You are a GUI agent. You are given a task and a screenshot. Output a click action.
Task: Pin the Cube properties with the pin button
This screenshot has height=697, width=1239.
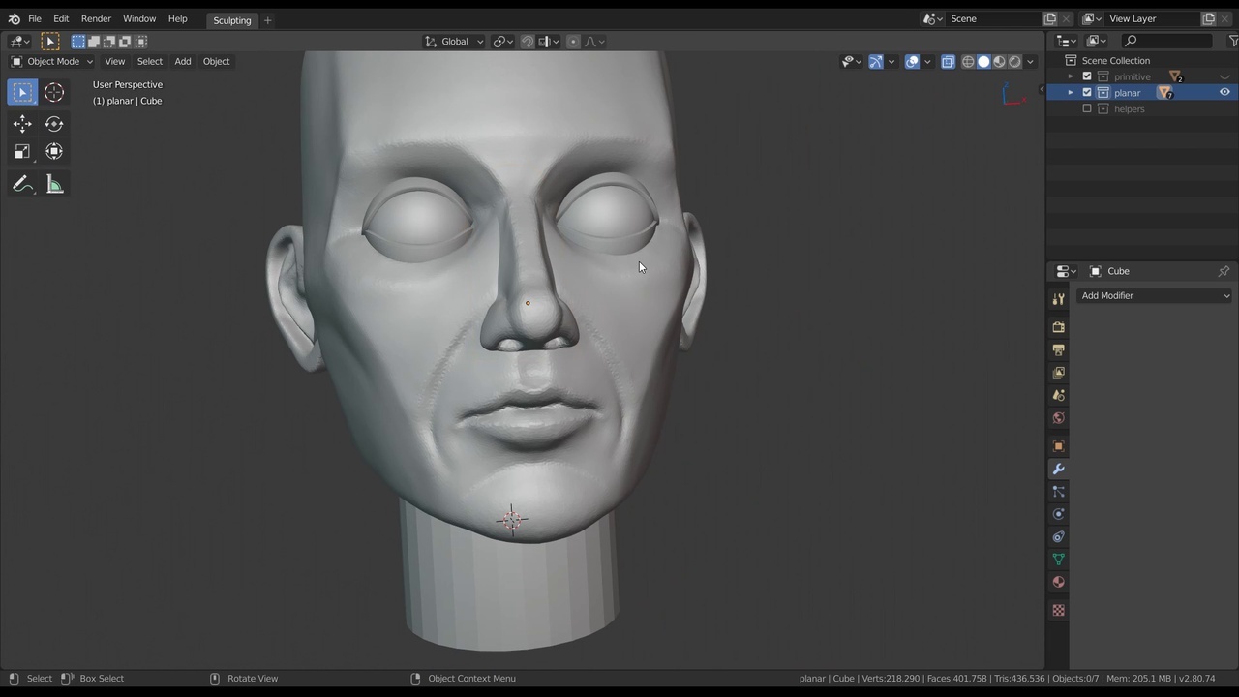coord(1224,271)
